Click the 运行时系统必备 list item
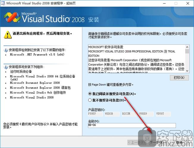The image size is (194, 148). pyautogui.click(x=21, y=71)
